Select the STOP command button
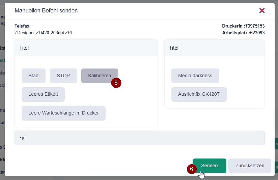Image resolution: width=278 pixels, height=180 pixels. 63,76
